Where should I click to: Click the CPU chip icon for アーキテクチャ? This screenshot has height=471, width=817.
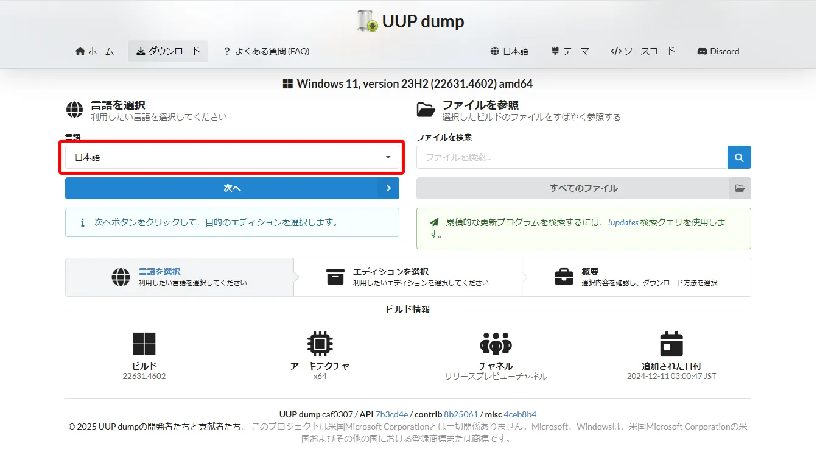point(320,344)
